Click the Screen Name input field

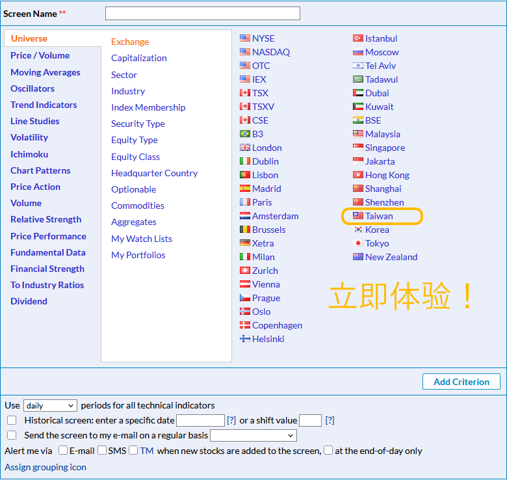coord(203,13)
